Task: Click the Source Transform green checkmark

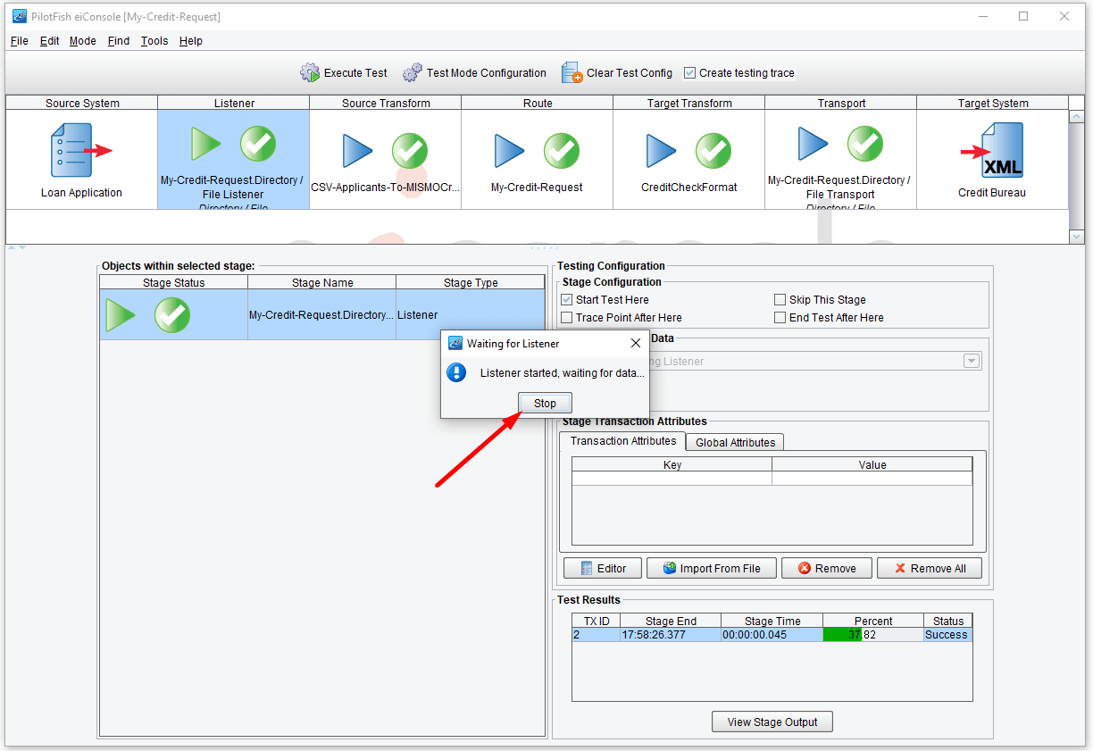Action: 410,151
